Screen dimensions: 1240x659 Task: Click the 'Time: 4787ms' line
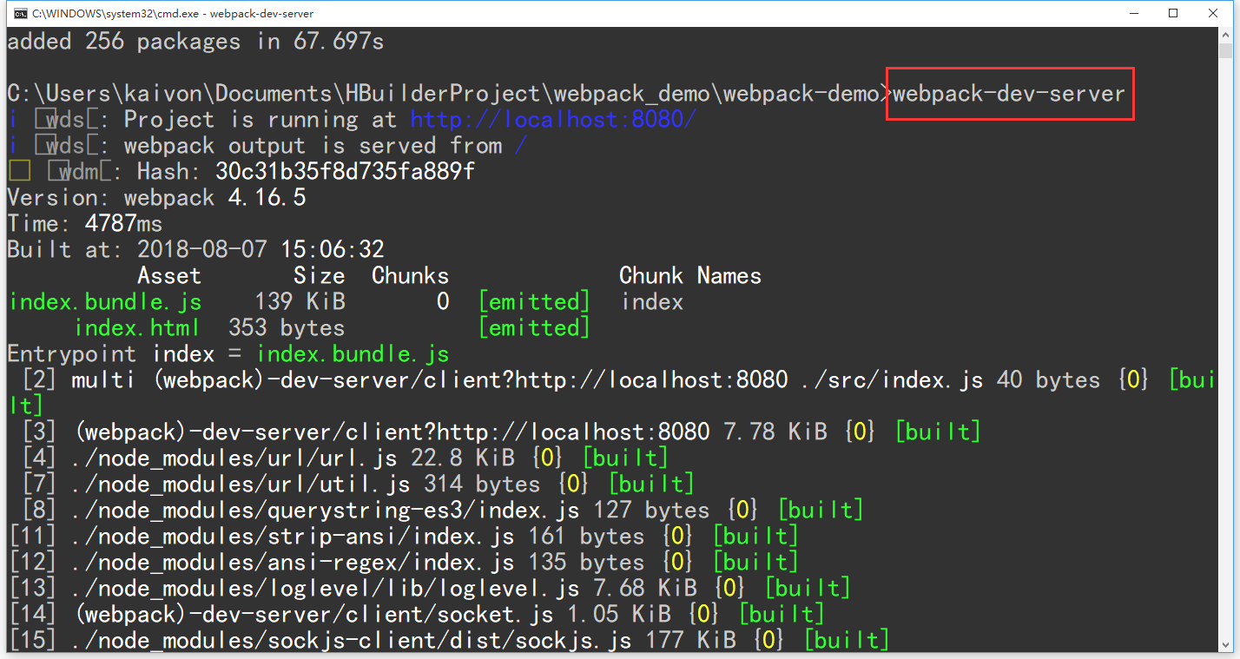[84, 223]
